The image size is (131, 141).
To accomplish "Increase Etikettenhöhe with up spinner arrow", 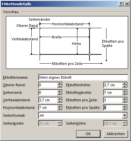I will (x=124, y=84).
